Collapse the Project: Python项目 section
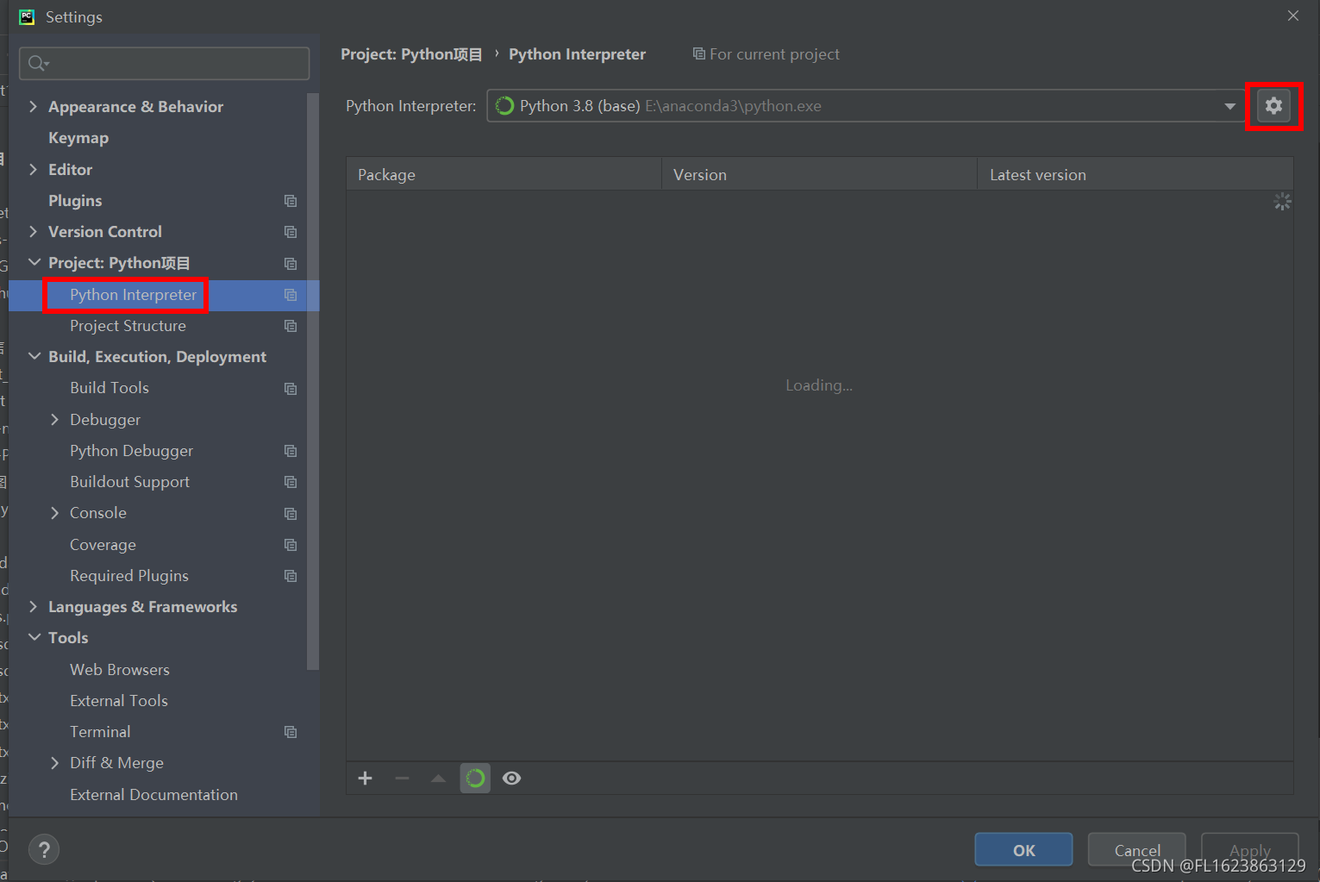Viewport: 1320px width, 882px height. pyautogui.click(x=34, y=262)
